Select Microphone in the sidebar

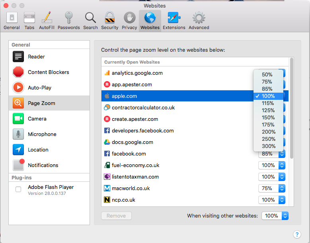[x=49, y=134]
